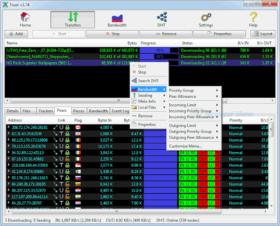This screenshot has height=226, width=280.
Task: Click the link arrow icon for 208.72.174.240
Action: (x=56, y=127)
